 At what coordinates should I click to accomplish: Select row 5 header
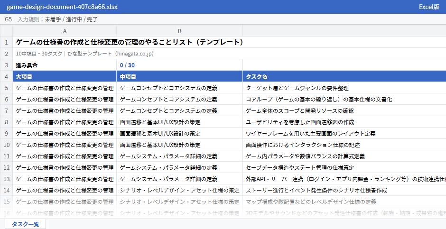[6, 88]
